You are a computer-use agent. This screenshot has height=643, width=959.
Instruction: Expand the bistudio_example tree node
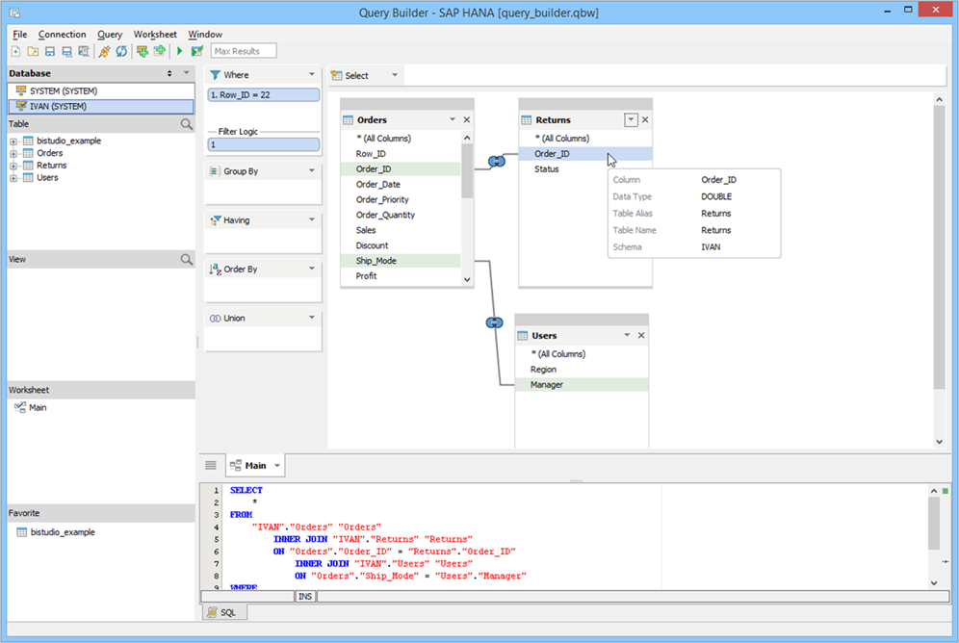tap(13, 141)
